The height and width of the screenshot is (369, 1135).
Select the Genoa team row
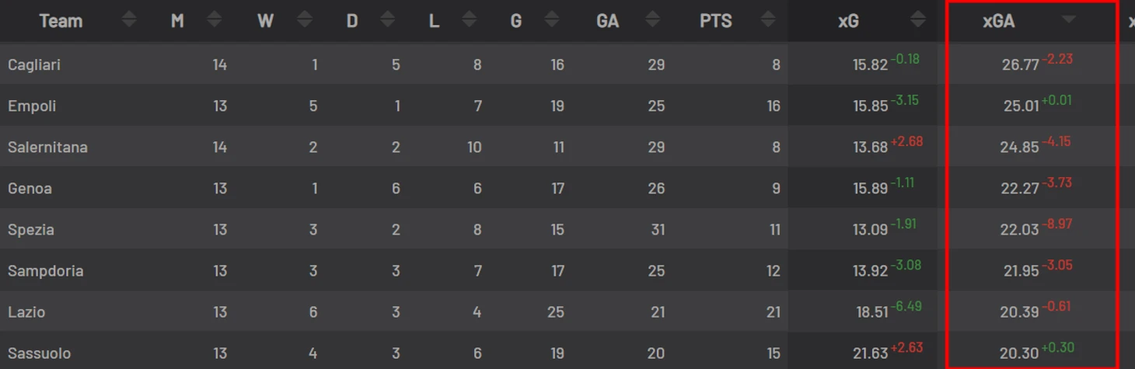coord(567,188)
